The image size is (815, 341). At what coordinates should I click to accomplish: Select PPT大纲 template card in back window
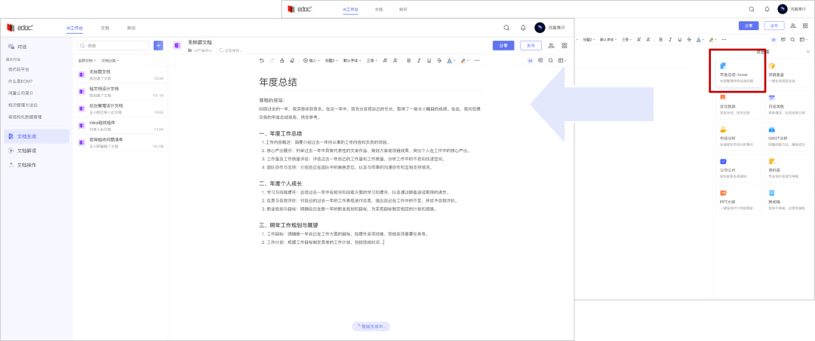(739, 199)
